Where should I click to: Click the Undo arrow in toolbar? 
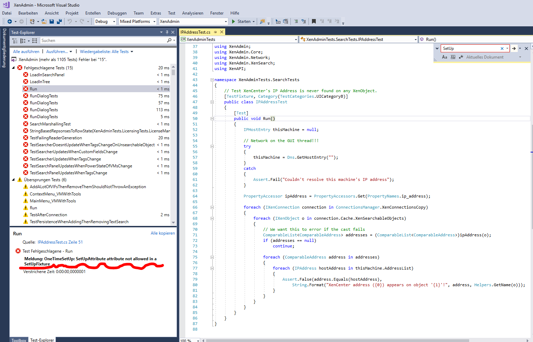tap(70, 21)
